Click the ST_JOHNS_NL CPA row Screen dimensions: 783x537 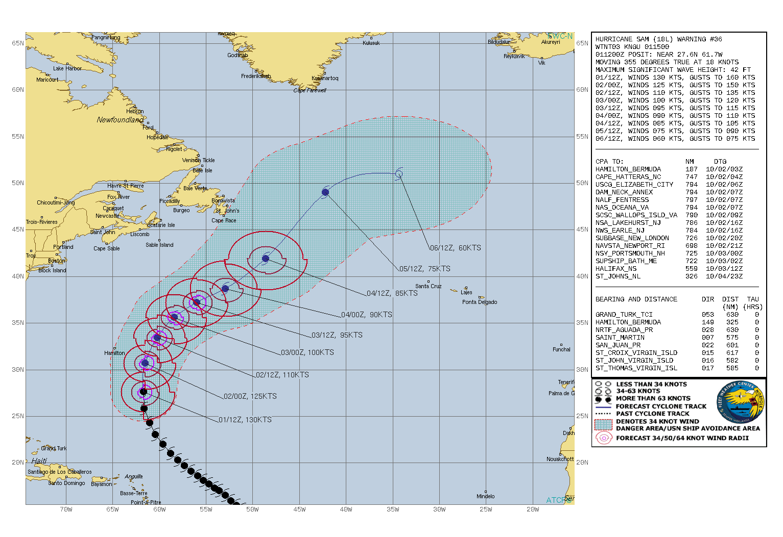pos(669,276)
